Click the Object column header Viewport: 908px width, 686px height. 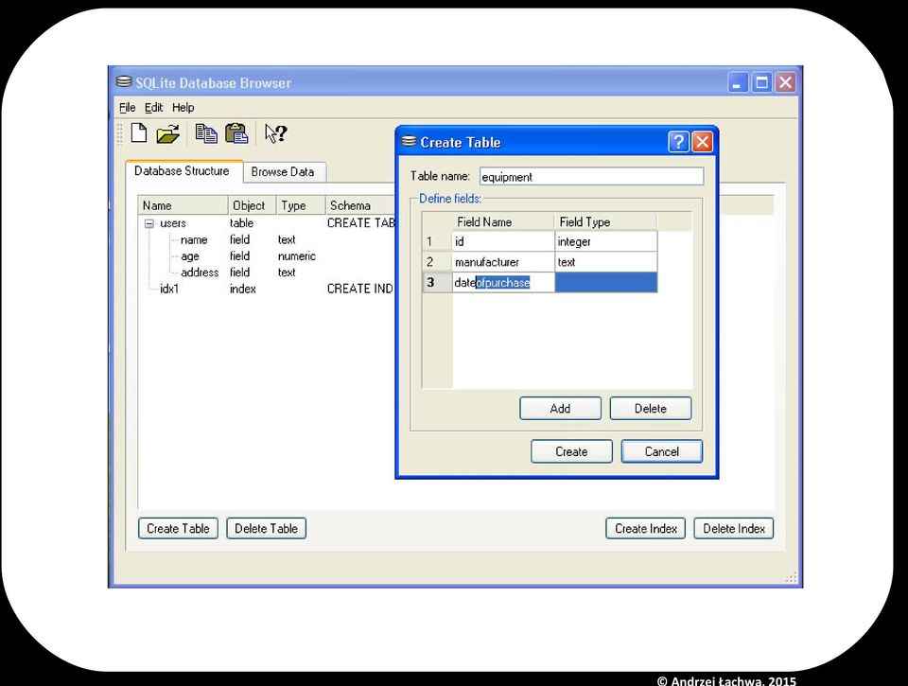tap(253, 205)
